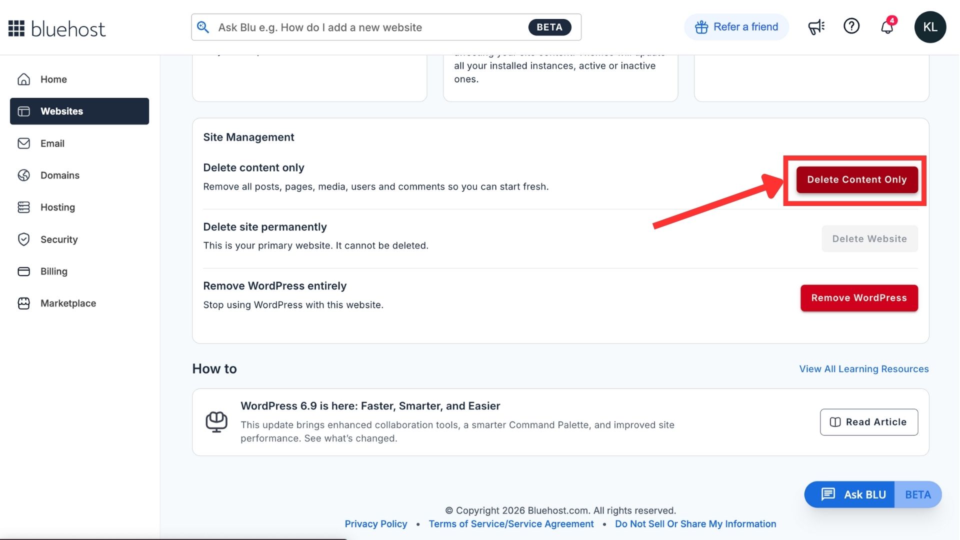The height and width of the screenshot is (540, 960).
Task: Click the Bluehost logo
Action: pyautogui.click(x=56, y=28)
